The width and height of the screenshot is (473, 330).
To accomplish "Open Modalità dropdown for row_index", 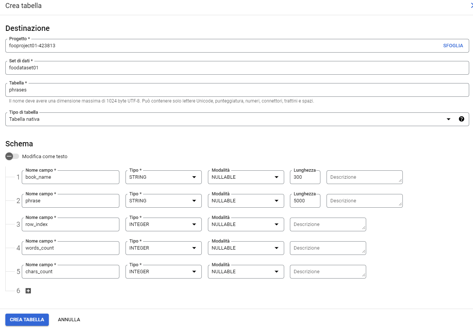I will click(x=246, y=224).
